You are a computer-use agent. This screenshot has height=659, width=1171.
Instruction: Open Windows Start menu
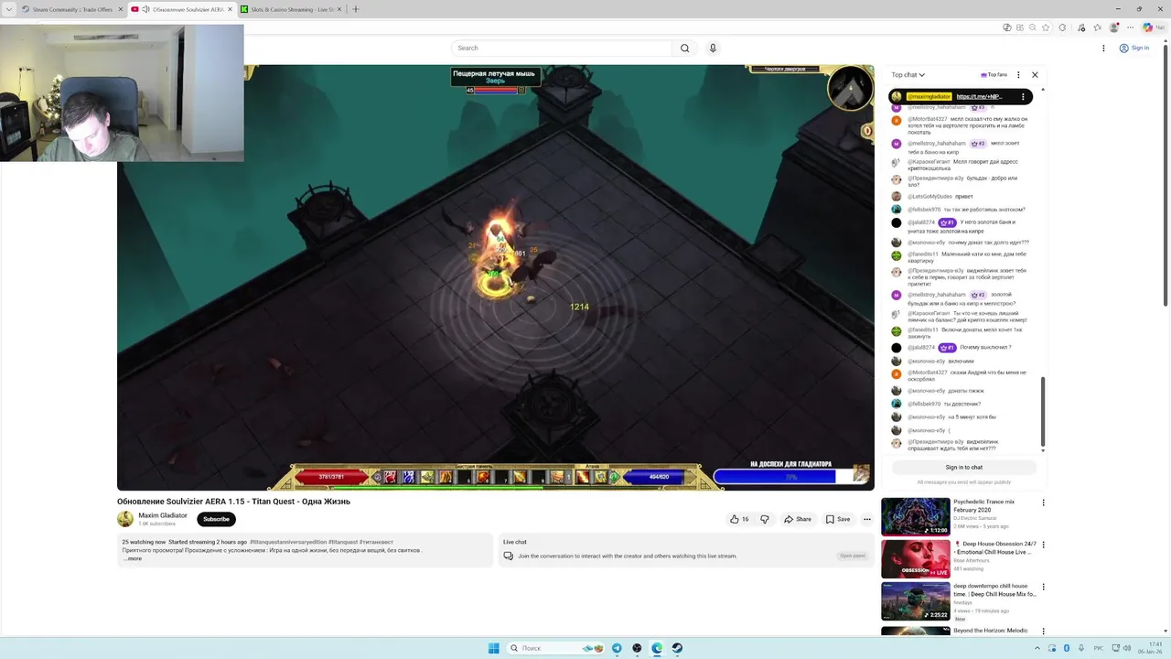tap(494, 648)
